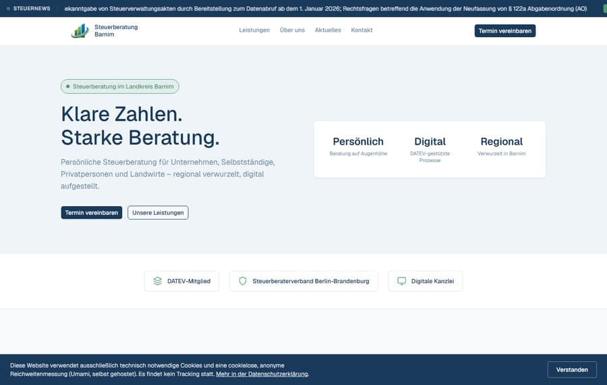Click the header Termin vereinbaren button
The image size is (607, 385).
point(504,30)
